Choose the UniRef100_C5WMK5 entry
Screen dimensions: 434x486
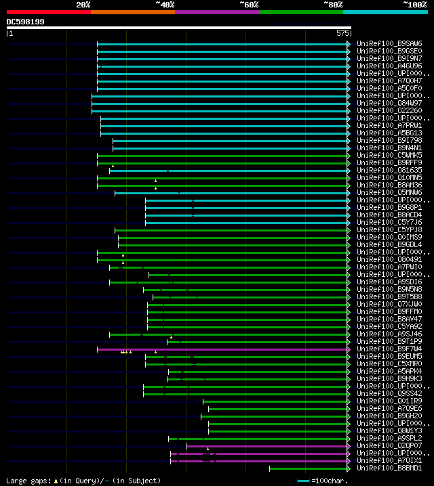389,155
